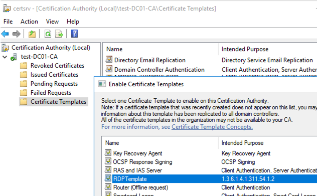Select Directory Email Replication in main list
The height and width of the screenshot is (196, 317).
(150, 60)
